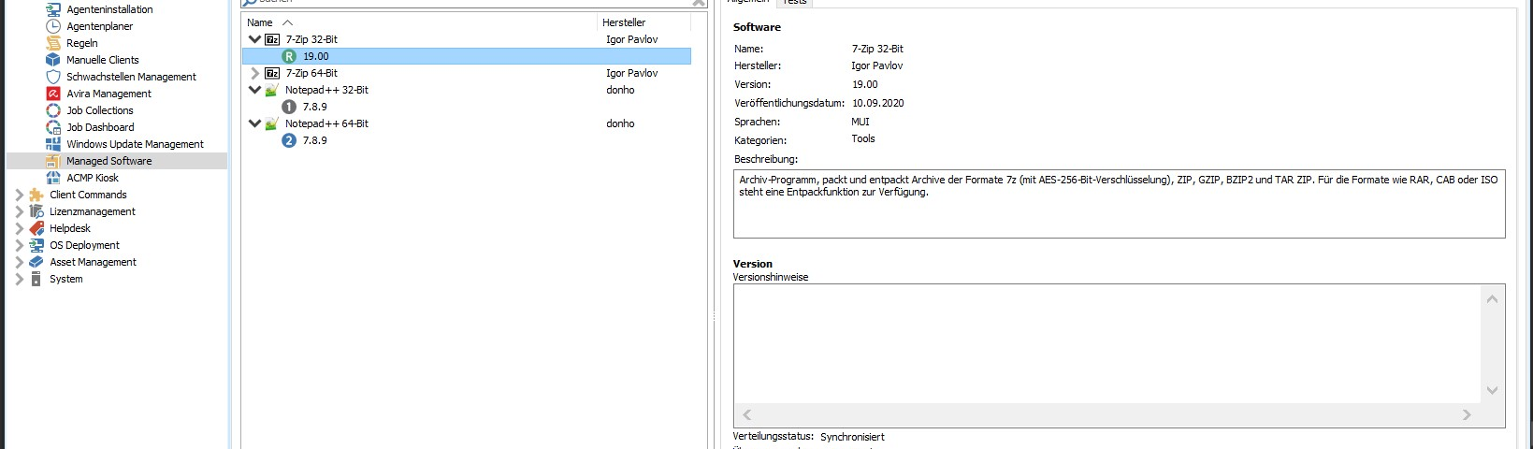Click the gray badge numbered 1

click(x=289, y=107)
